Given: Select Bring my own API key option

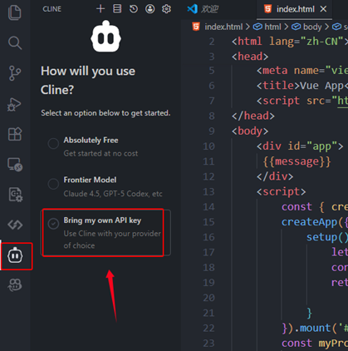Looking at the screenshot, I should 106,232.
